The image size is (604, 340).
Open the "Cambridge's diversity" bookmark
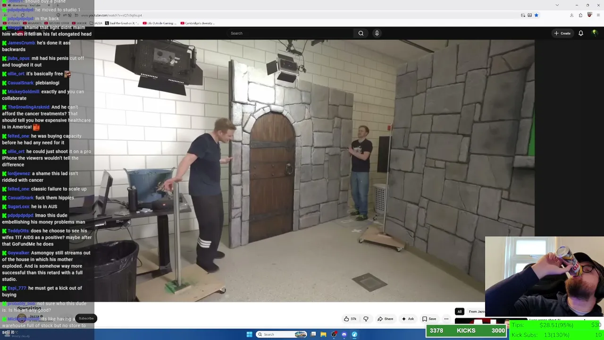click(197, 23)
